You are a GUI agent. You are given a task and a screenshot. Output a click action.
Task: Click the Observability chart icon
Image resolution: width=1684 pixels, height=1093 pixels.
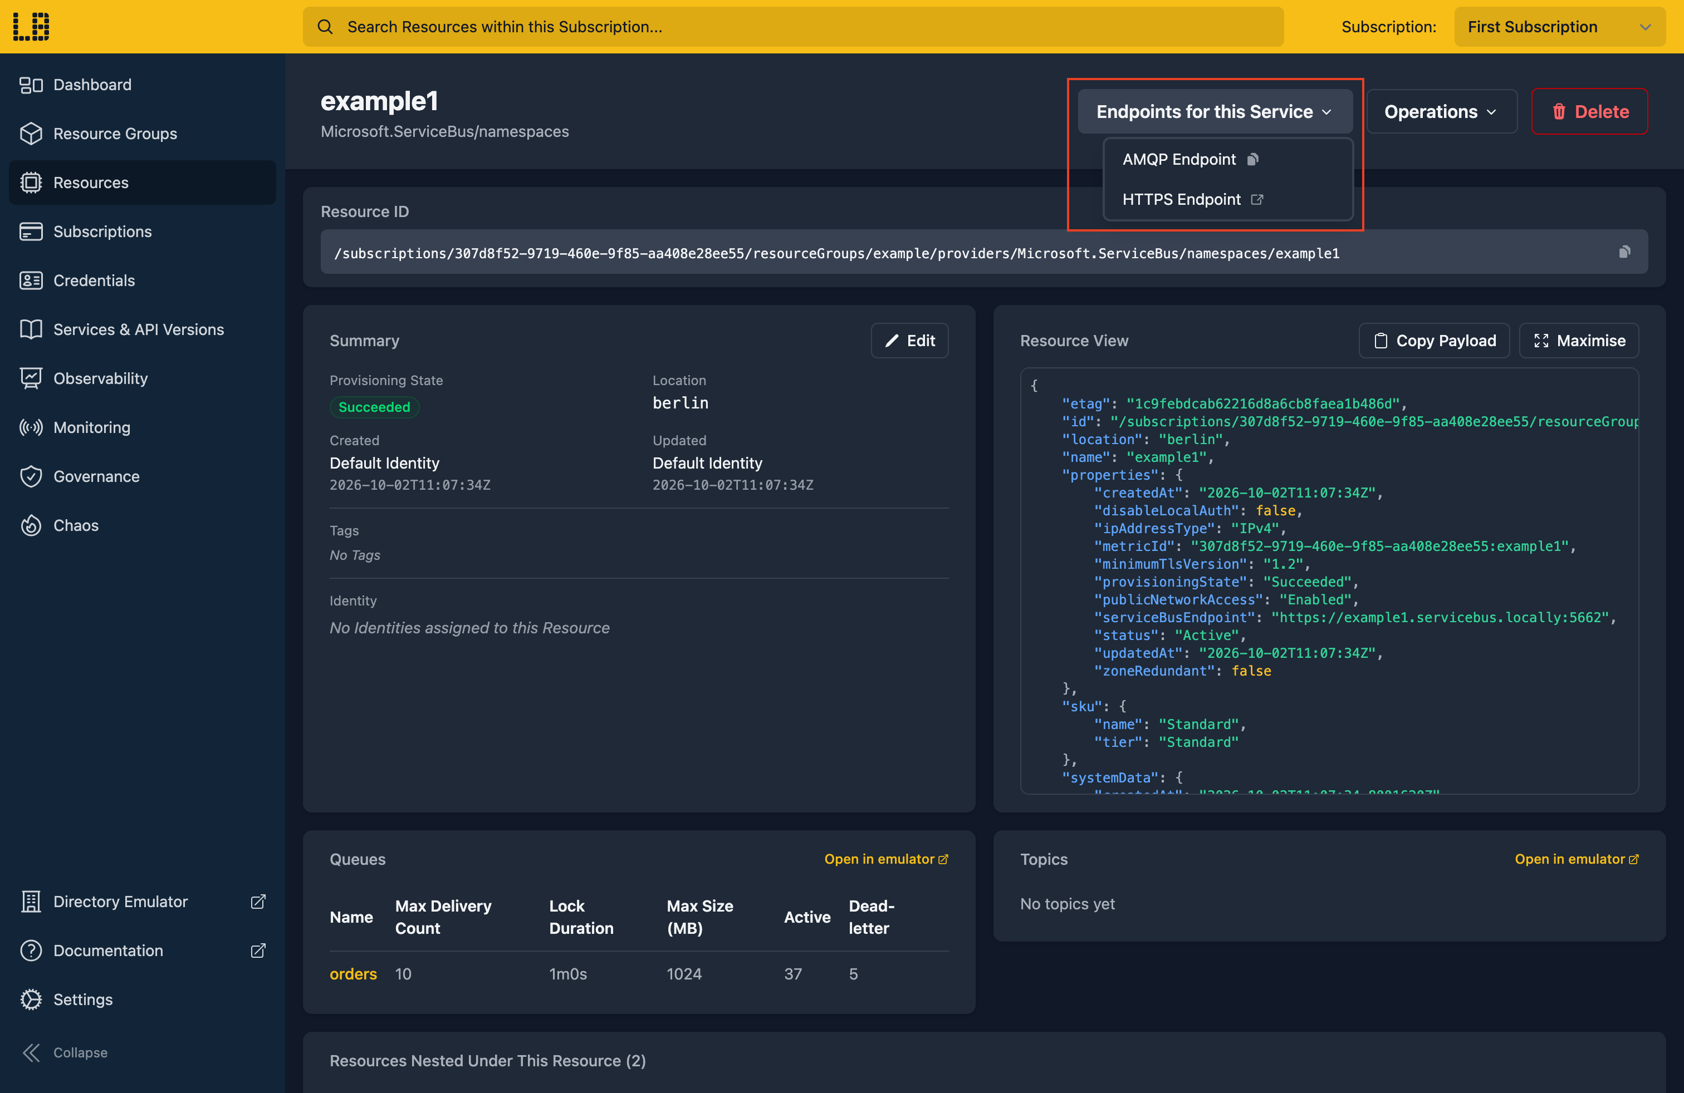[x=31, y=378]
